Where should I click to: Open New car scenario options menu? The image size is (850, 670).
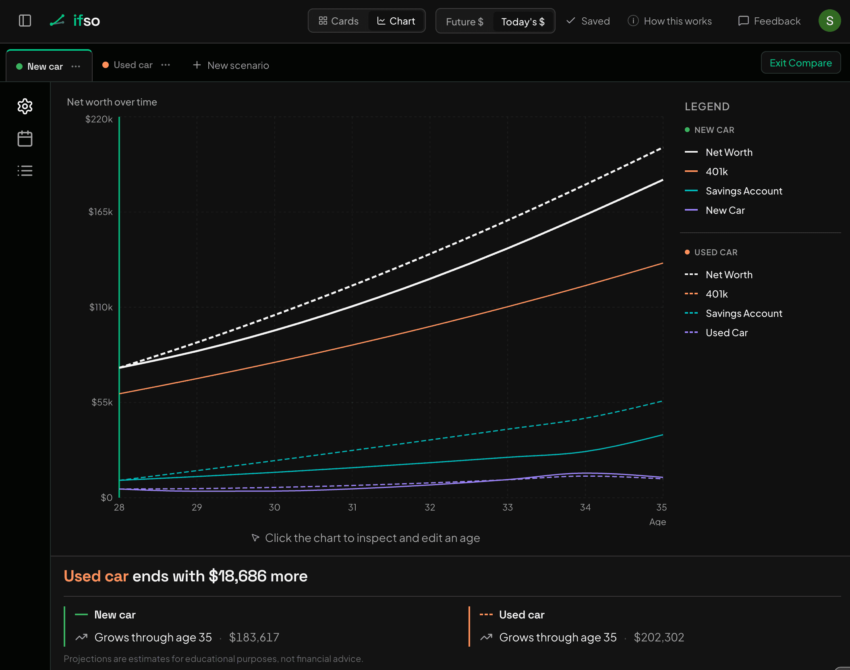point(76,66)
